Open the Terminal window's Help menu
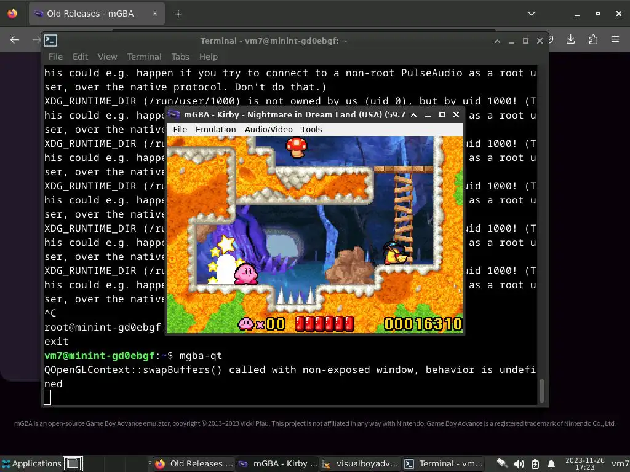630x472 pixels. point(208,57)
